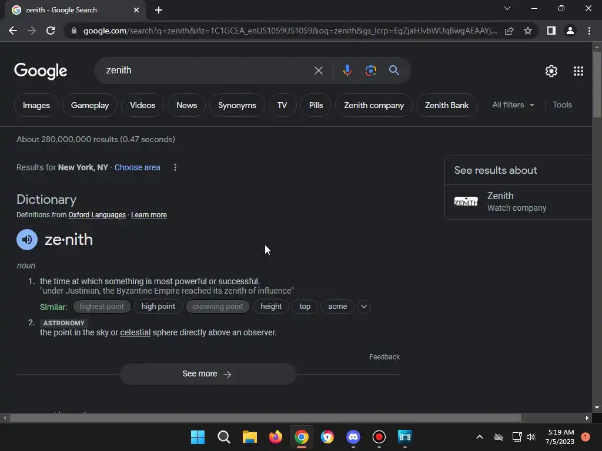Open Windows taskbar search
The width and height of the screenshot is (602, 451).
224,437
